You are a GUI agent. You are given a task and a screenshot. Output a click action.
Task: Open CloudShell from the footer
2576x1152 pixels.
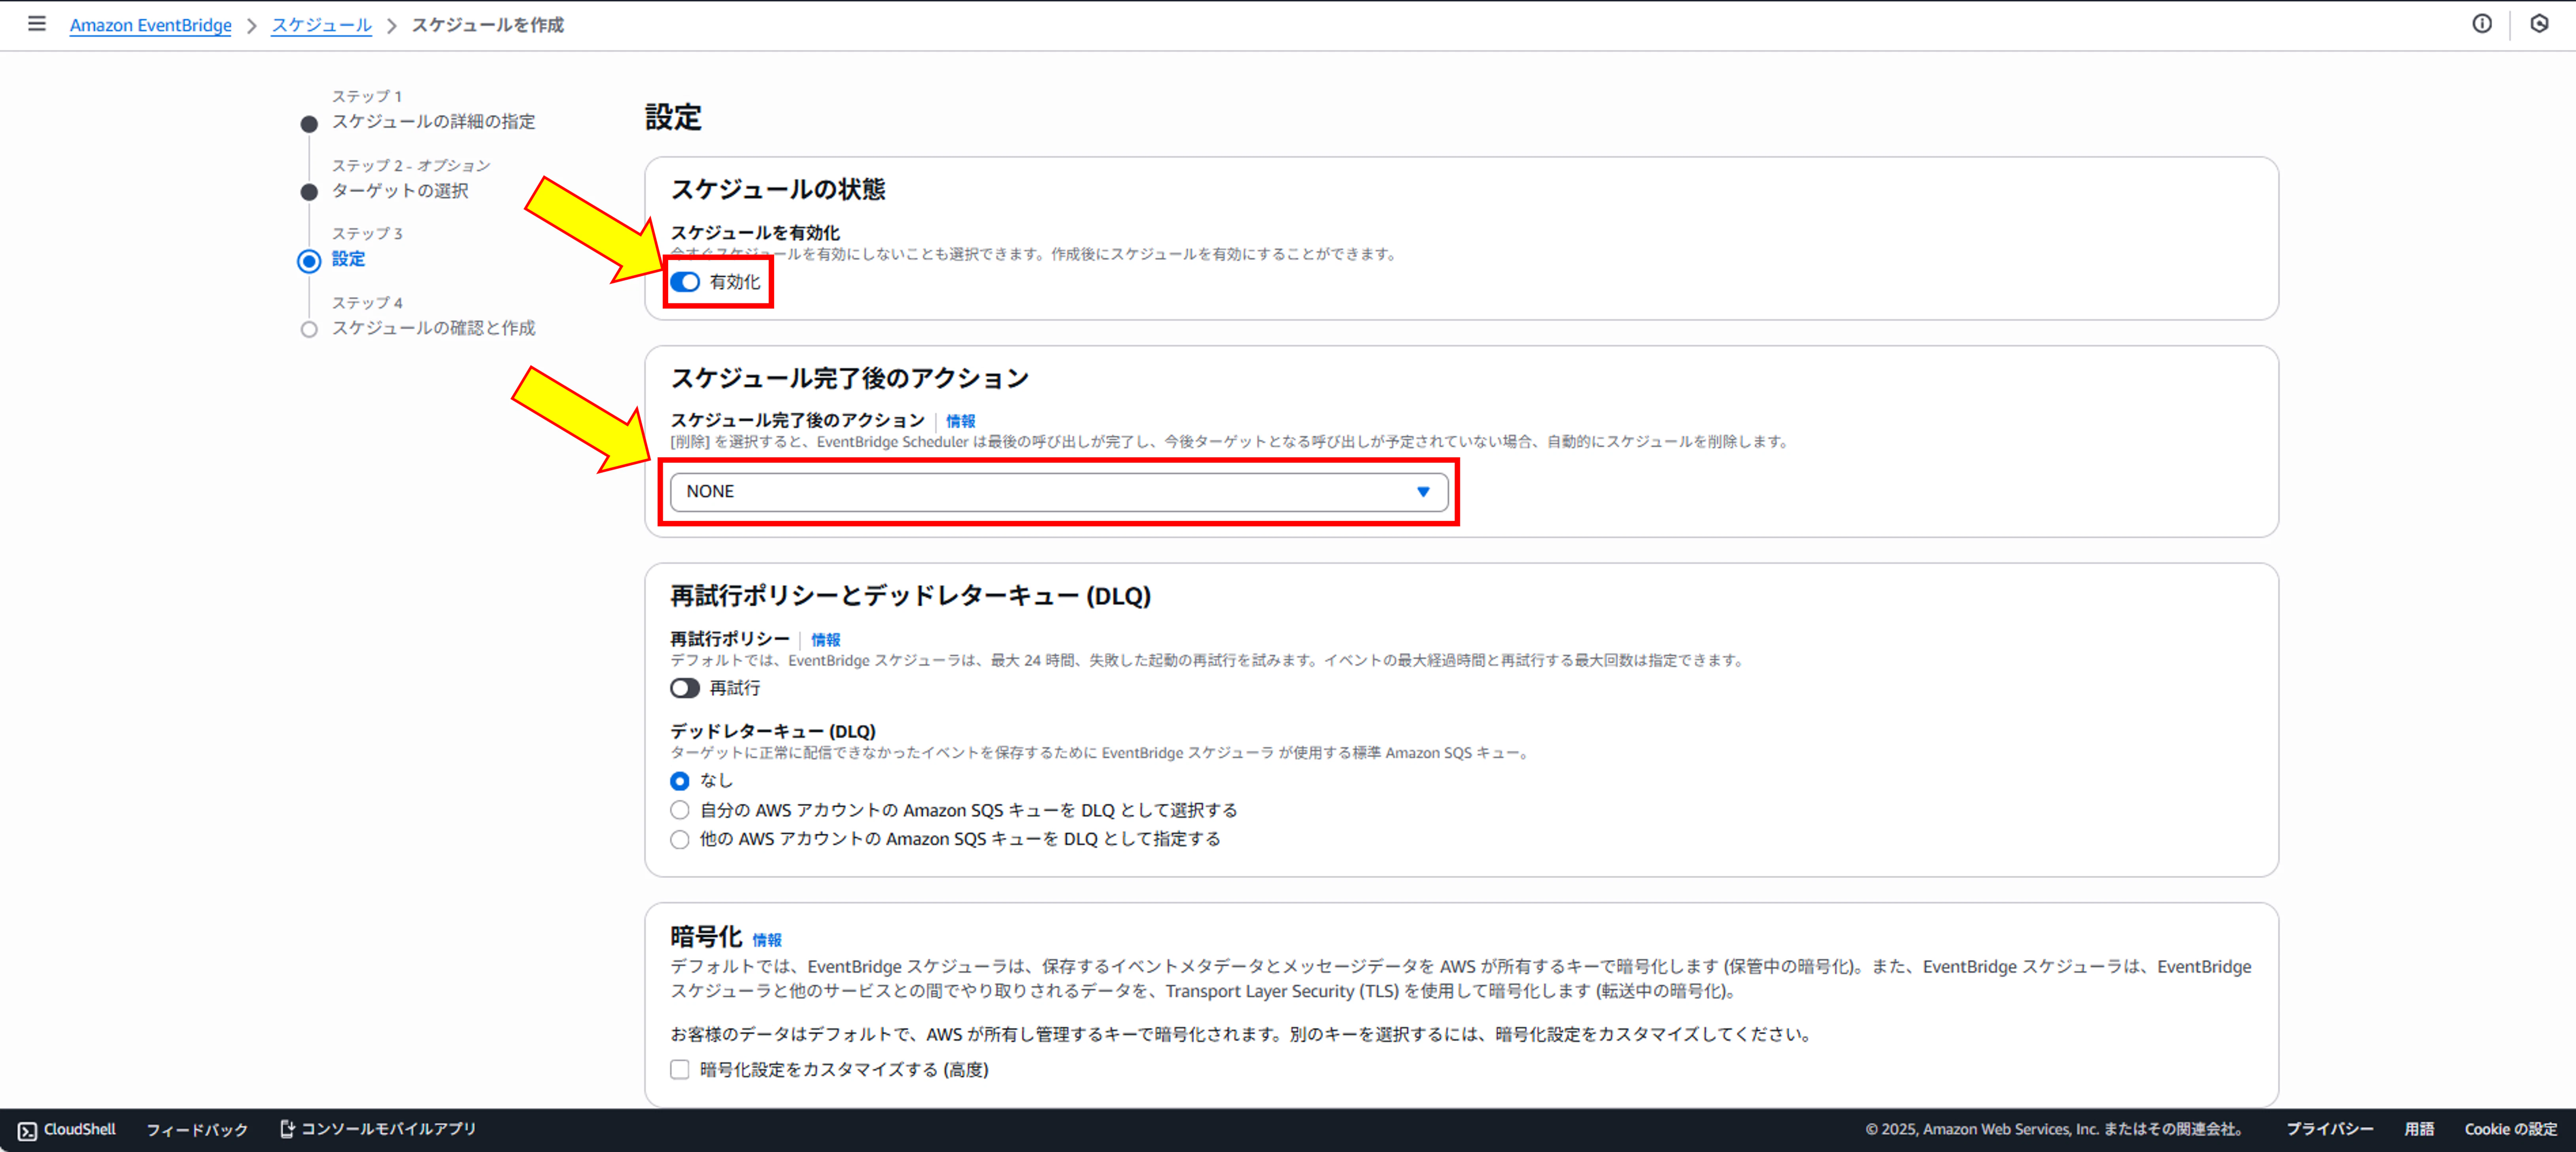coord(67,1129)
